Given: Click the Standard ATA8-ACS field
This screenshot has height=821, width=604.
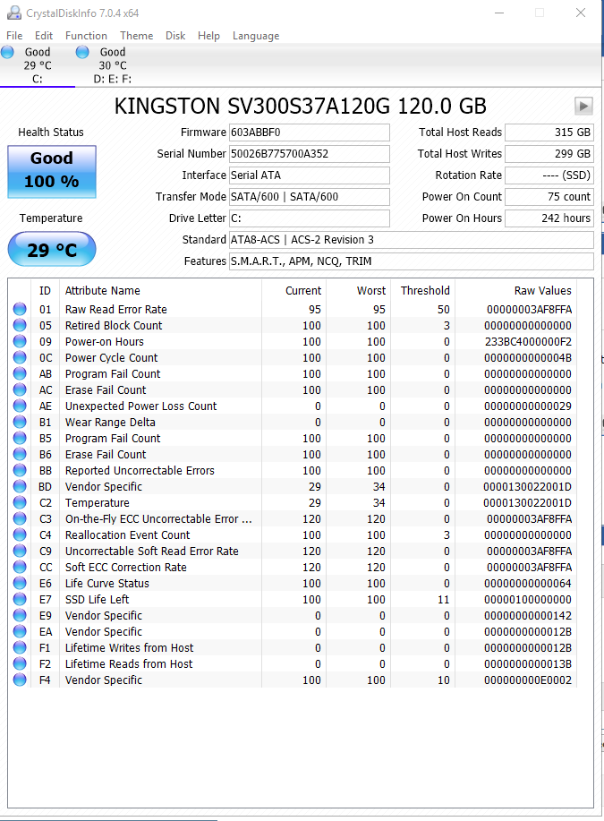Looking at the screenshot, I should (412, 240).
